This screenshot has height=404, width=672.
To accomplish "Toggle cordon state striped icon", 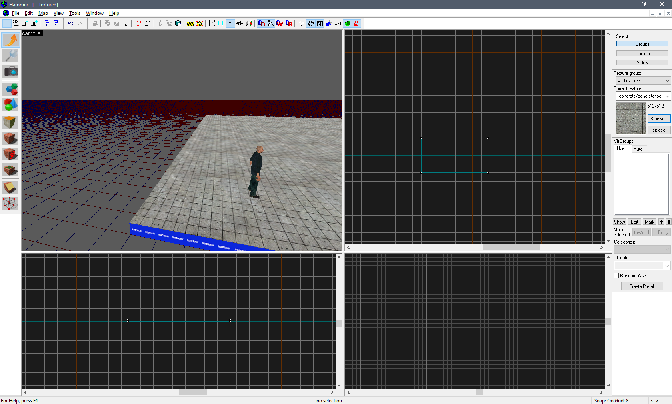I will click(x=190, y=24).
